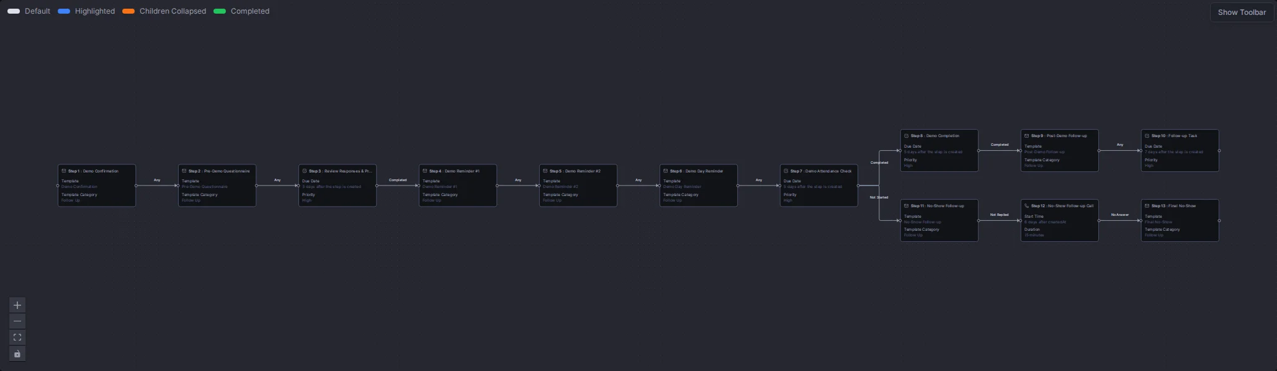This screenshot has width=1277, height=371.
Task: Select the "Step 6 : Demo Day Reminder" title
Action: pos(696,171)
